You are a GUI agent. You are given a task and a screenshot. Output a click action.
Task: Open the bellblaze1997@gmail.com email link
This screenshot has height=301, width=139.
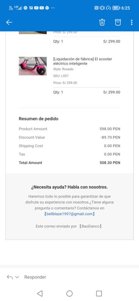coord(69,214)
